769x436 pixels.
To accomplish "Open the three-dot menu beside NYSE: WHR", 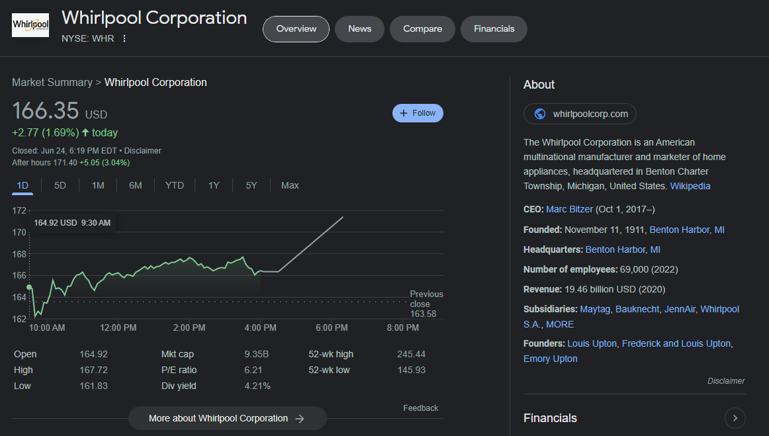I will click(x=124, y=38).
